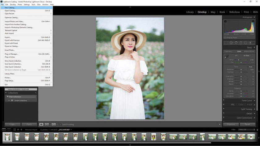
Task: Go forward with filmstrip right arrow
Action: click(21, 130)
